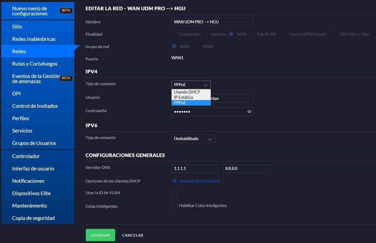Enable the Usar la ID de VLAN checkbox

[174, 193]
